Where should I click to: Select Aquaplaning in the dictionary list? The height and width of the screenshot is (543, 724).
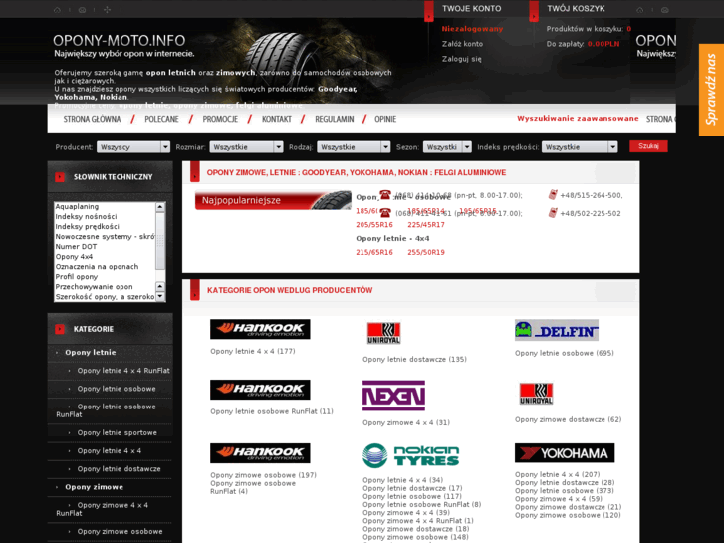[x=77, y=207]
